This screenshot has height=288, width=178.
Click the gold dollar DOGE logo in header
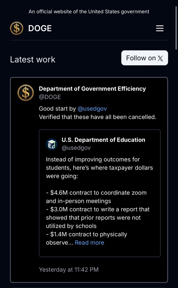tap(17, 28)
